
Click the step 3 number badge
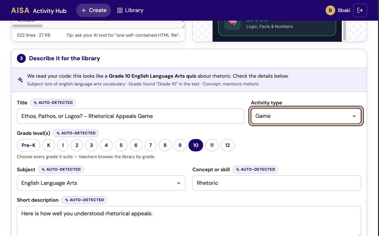tap(21, 58)
